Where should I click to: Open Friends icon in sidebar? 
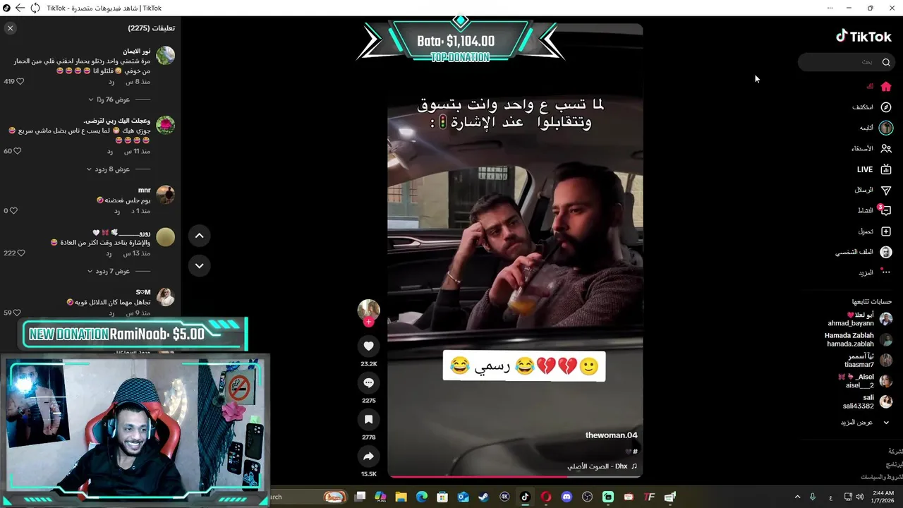(886, 149)
